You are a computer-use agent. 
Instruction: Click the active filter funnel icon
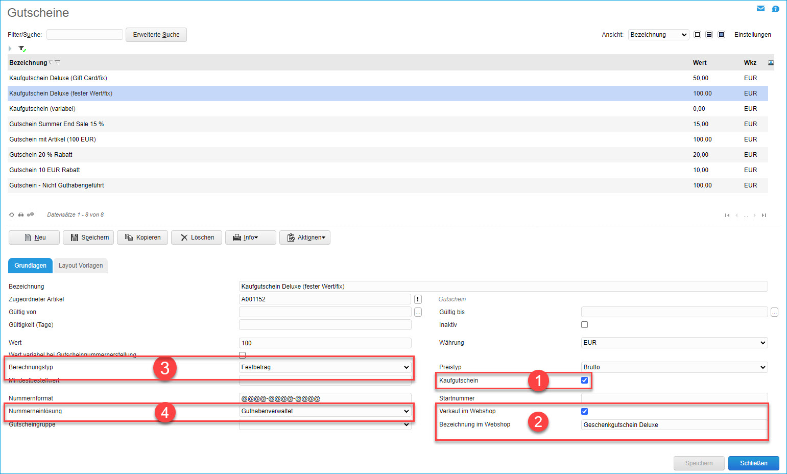(x=22, y=49)
